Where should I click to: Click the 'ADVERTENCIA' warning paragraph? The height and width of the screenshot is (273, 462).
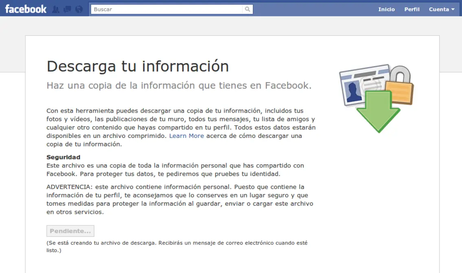pos(180,199)
